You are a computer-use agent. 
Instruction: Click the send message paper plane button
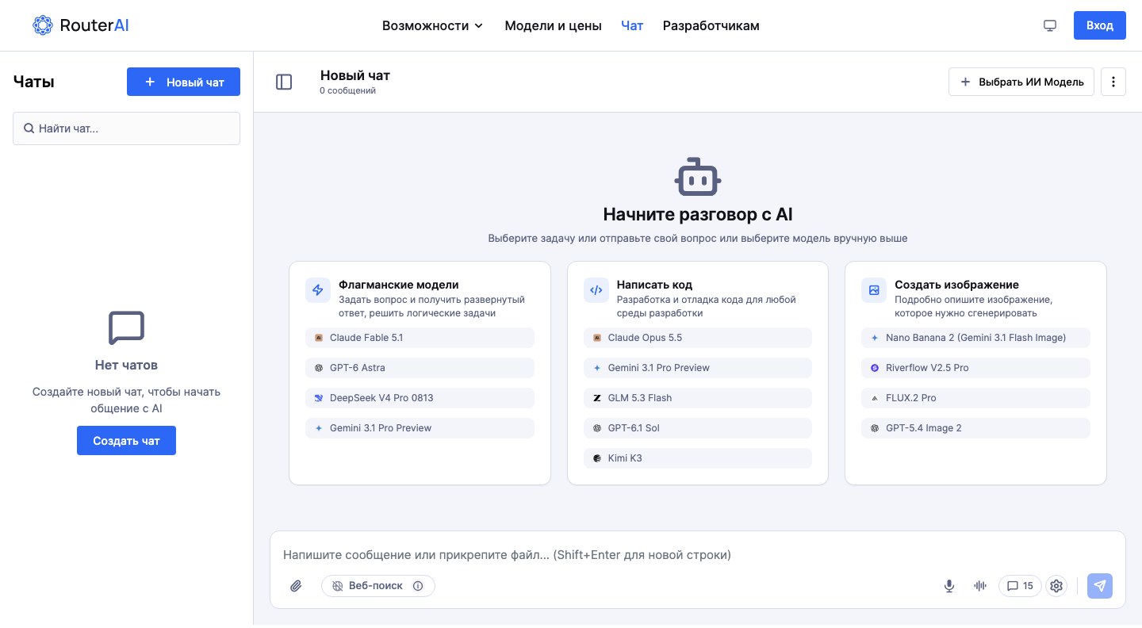1100,586
